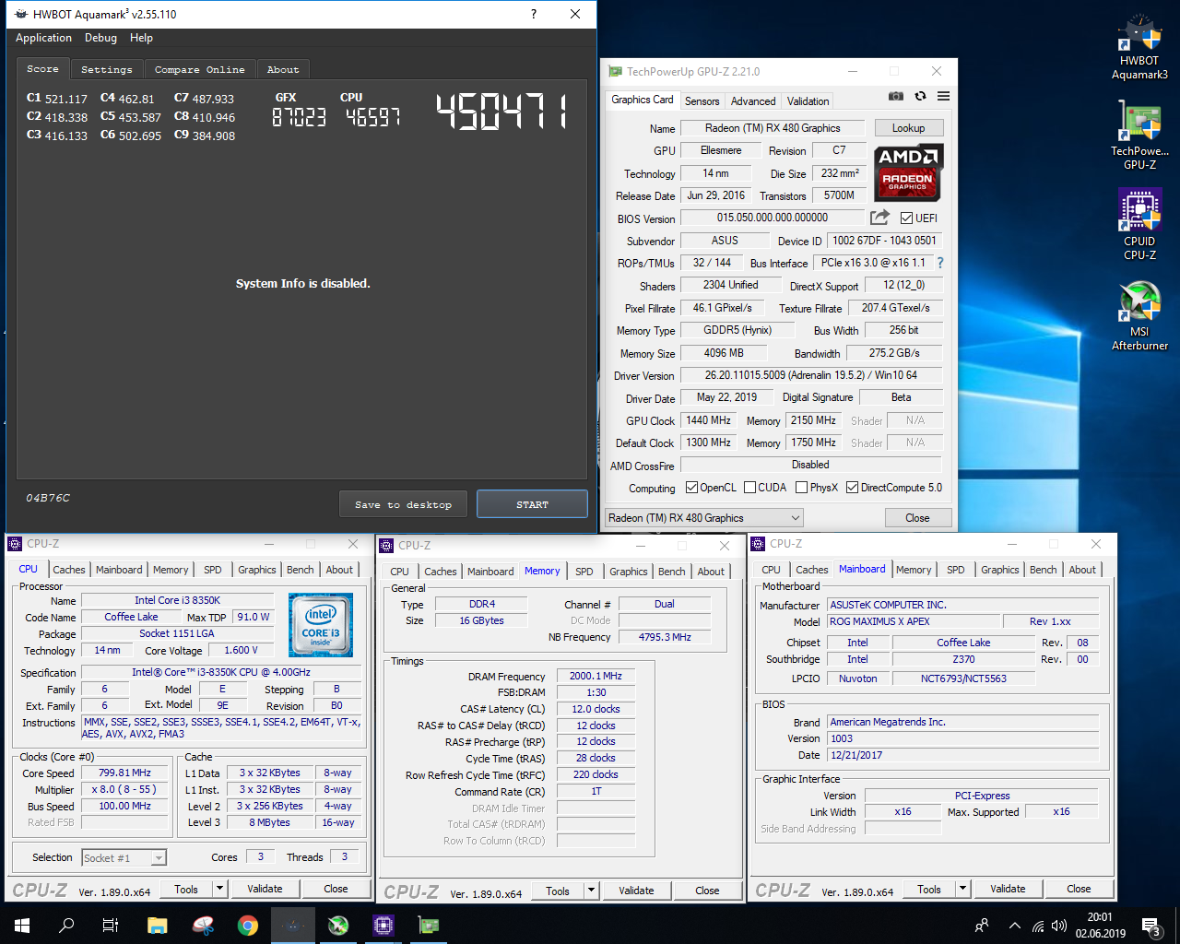Click the START button in Aquamark

coord(532,504)
